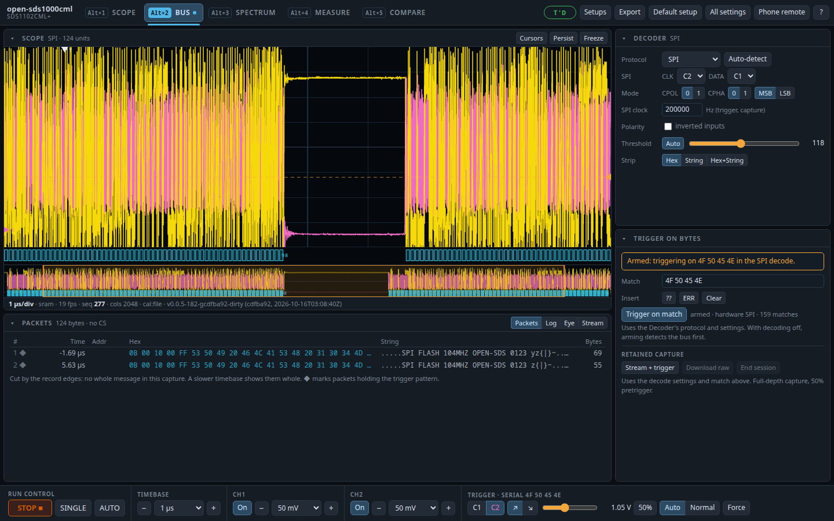This screenshot has width=834, height=521.
Task: Switch to the Spectrum tab
Action: coord(243,13)
